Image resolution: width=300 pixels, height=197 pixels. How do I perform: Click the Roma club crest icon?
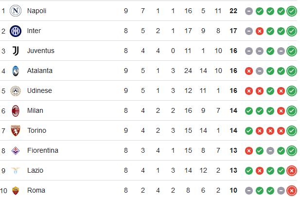[x=16, y=191]
